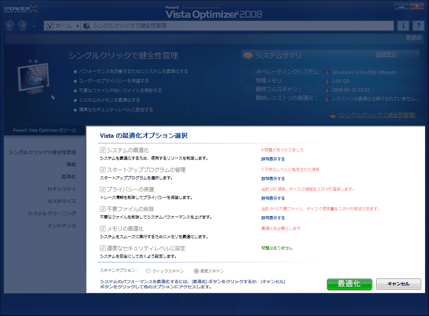Expand the arrow after ホーム in breadcrumb

coord(78,26)
